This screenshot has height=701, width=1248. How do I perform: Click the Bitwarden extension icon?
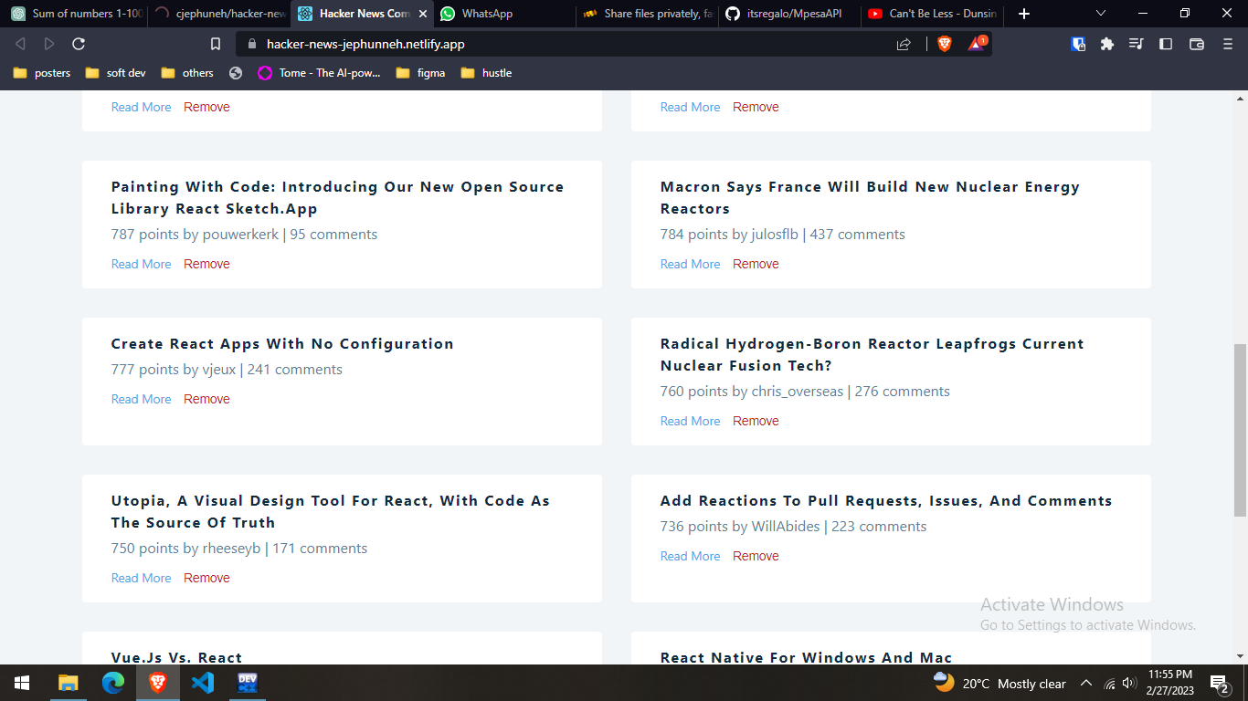[x=1078, y=43]
